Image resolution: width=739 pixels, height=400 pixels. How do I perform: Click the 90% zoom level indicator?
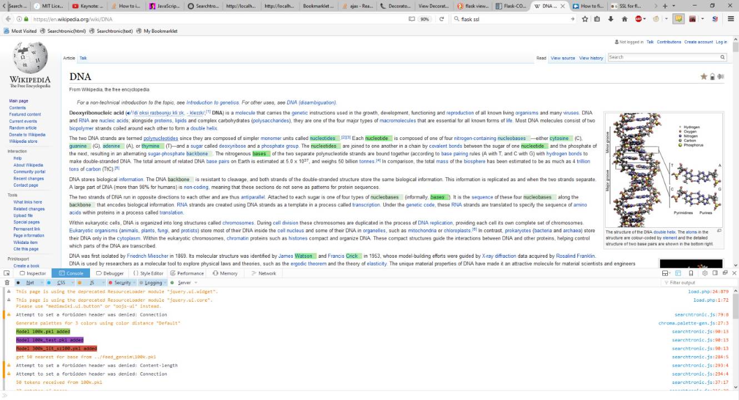(425, 19)
